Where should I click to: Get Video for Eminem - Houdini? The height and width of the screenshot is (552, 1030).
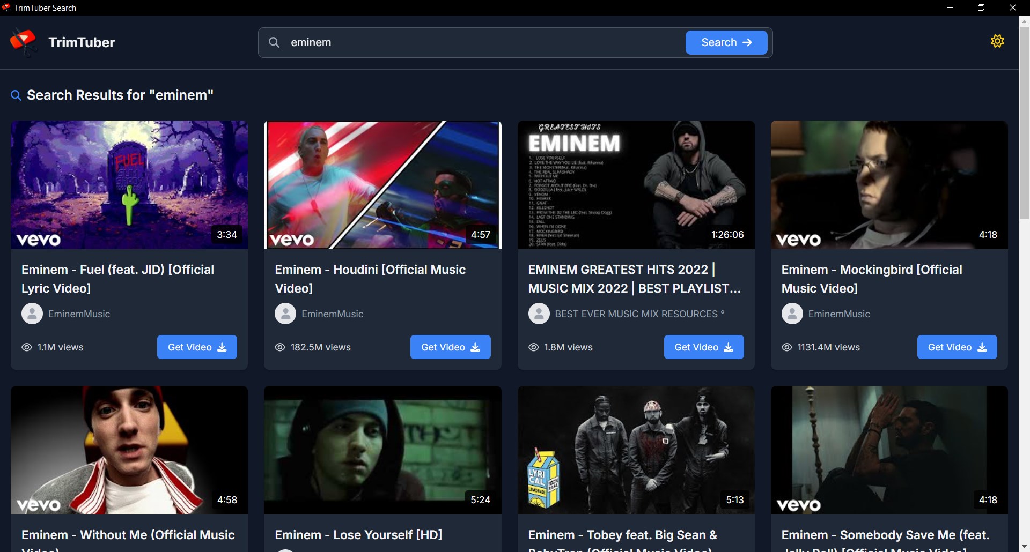pos(451,347)
